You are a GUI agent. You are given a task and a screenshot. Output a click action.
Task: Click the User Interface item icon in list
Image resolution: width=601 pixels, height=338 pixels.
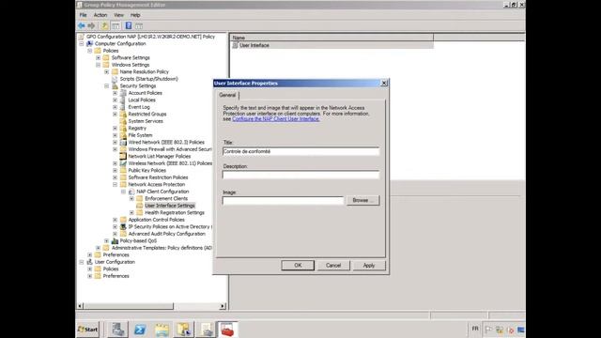point(235,45)
